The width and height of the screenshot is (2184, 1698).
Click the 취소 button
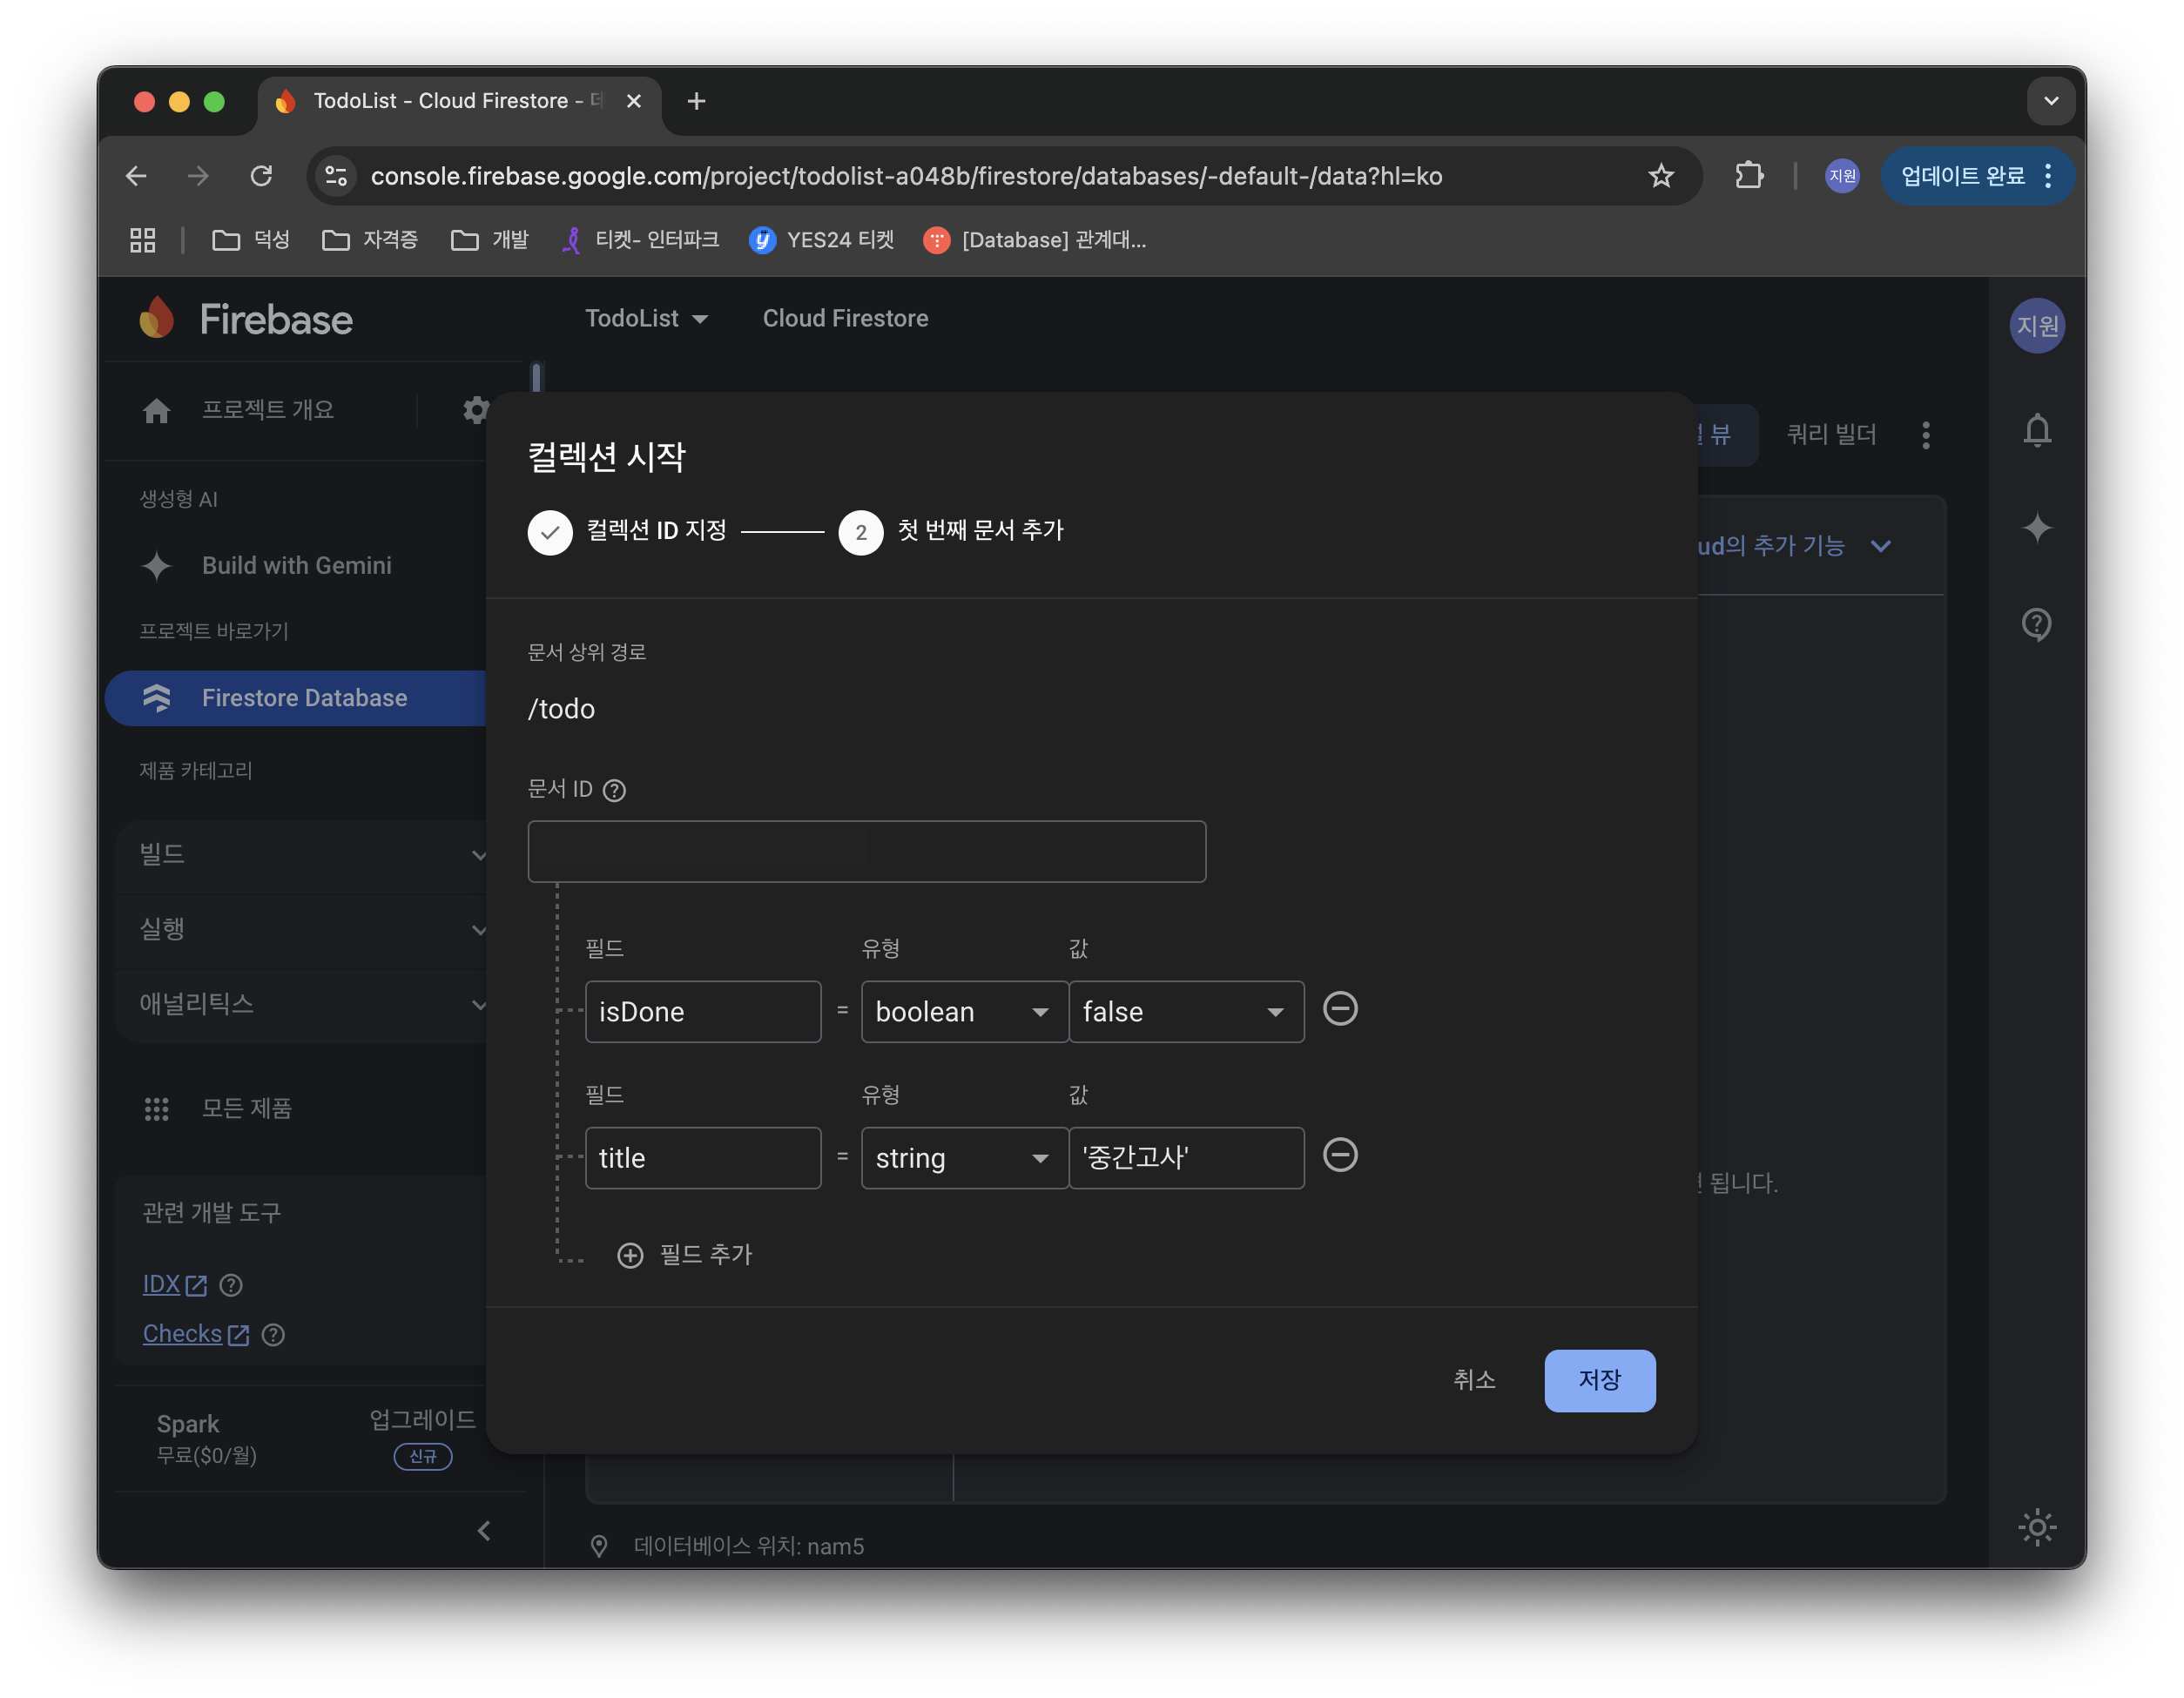(1473, 1380)
